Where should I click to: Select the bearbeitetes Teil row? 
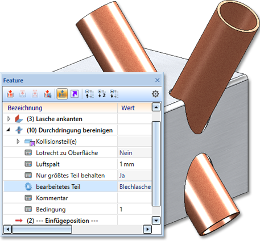coord(77,186)
